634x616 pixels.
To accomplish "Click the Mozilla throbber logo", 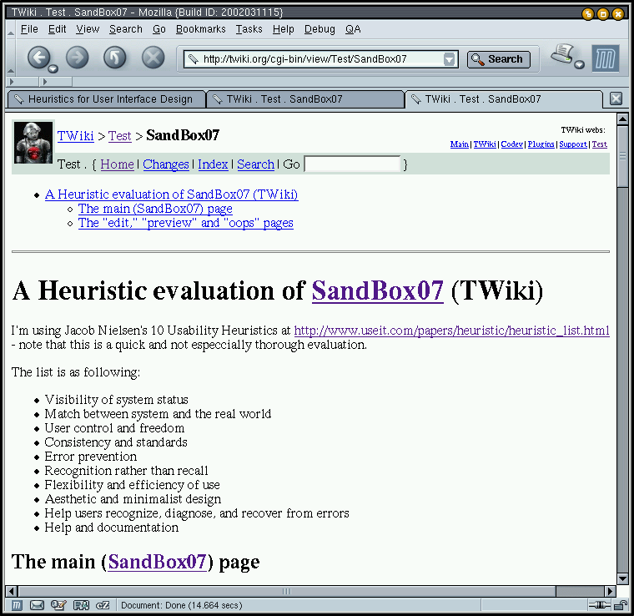I will (x=606, y=58).
